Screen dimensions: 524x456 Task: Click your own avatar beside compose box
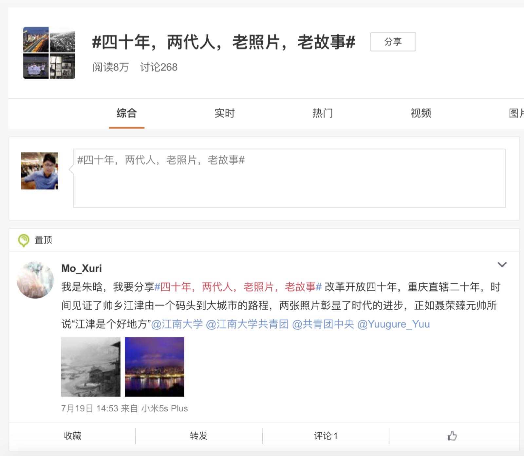pos(40,171)
